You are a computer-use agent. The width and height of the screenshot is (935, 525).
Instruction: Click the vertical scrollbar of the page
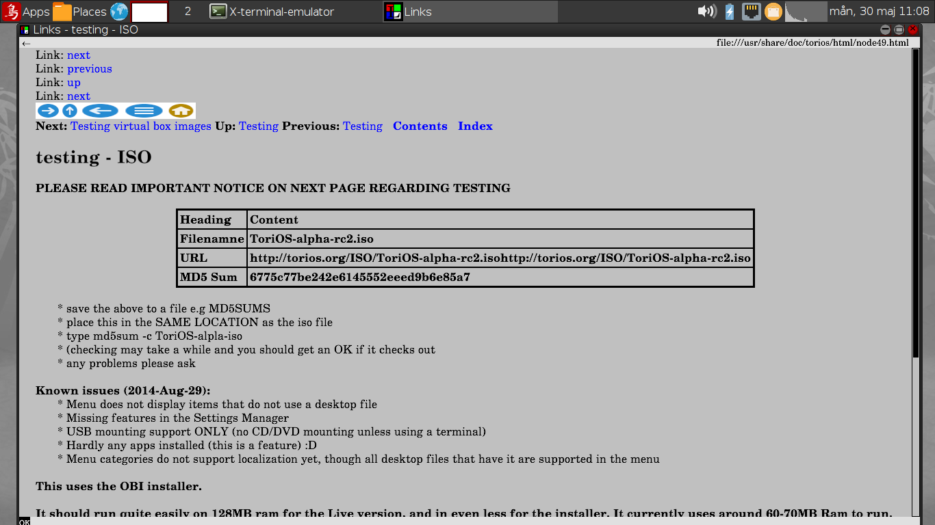click(x=916, y=205)
